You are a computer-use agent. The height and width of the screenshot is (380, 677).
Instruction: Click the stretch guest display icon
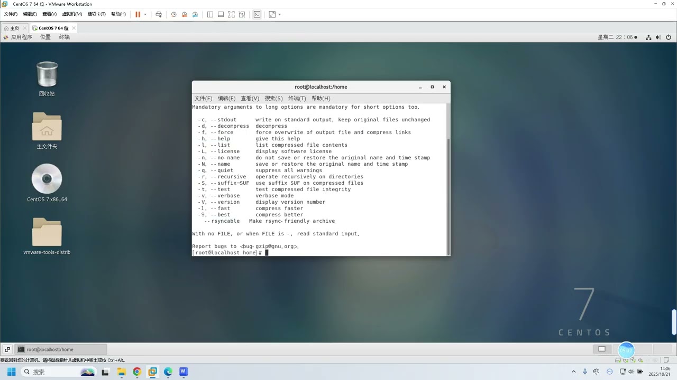pyautogui.click(x=272, y=14)
